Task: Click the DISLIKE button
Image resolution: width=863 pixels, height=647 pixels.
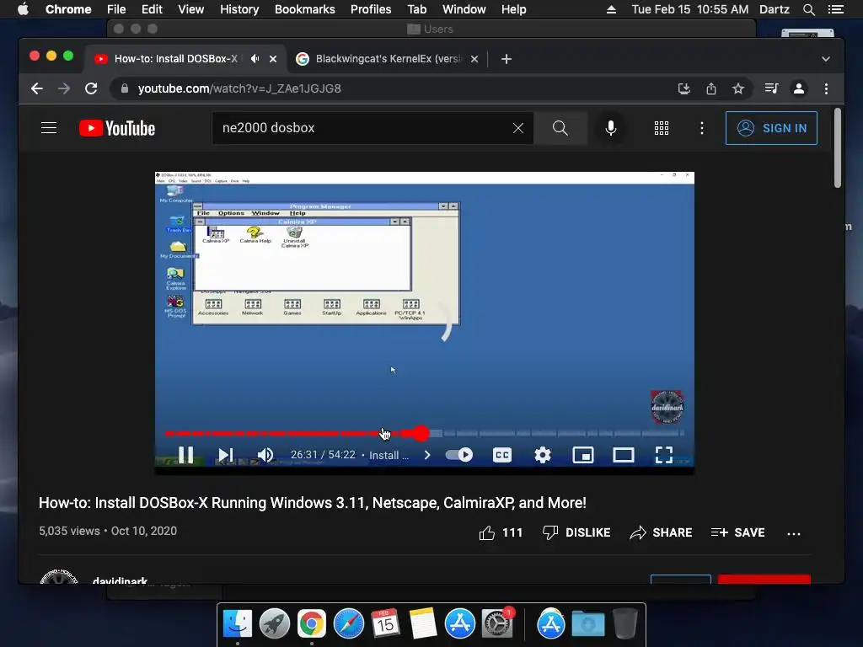Action: click(x=576, y=532)
